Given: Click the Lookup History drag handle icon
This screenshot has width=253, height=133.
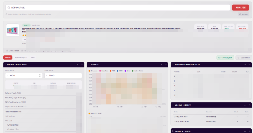Looking at the screenshot, I should click(x=173, y=105).
